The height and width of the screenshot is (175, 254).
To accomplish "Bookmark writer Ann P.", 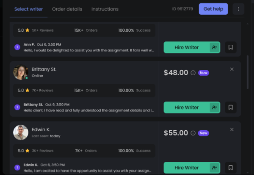I will (x=230, y=47).
